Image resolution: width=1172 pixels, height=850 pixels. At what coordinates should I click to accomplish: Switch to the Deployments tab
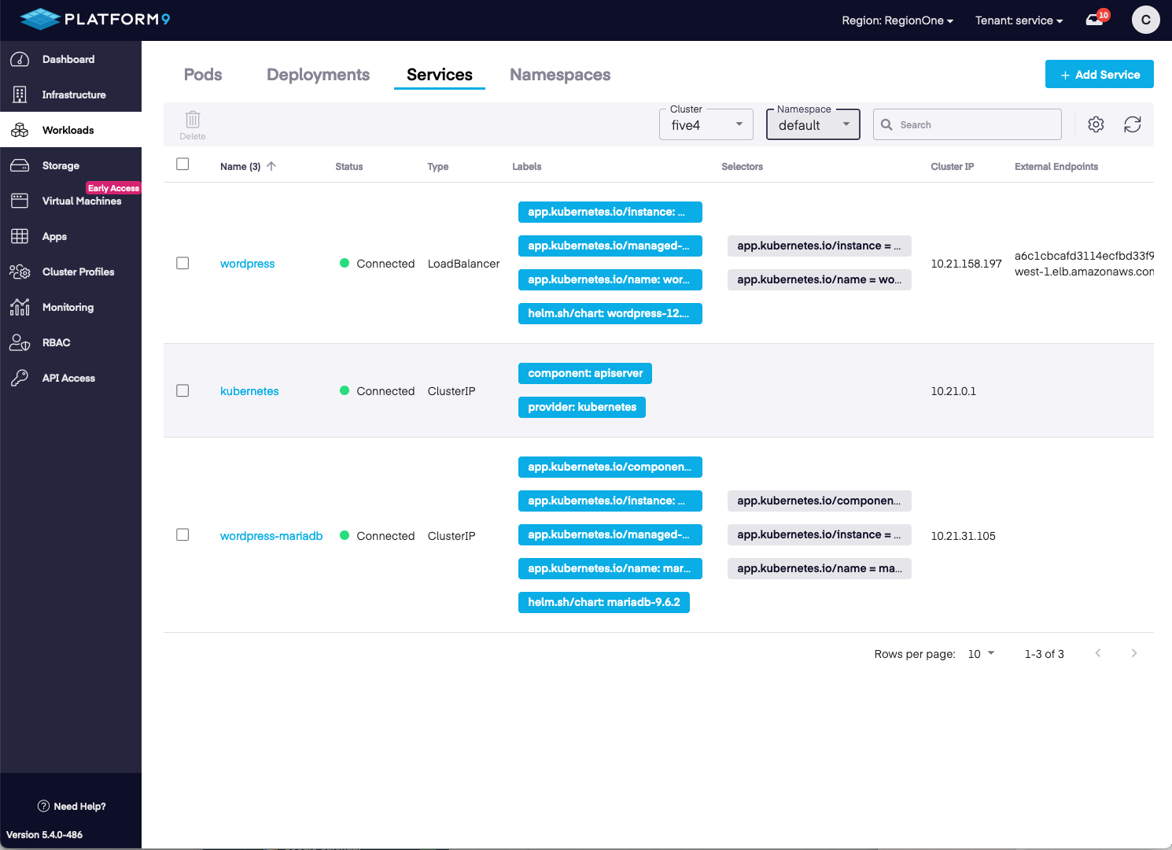click(318, 75)
